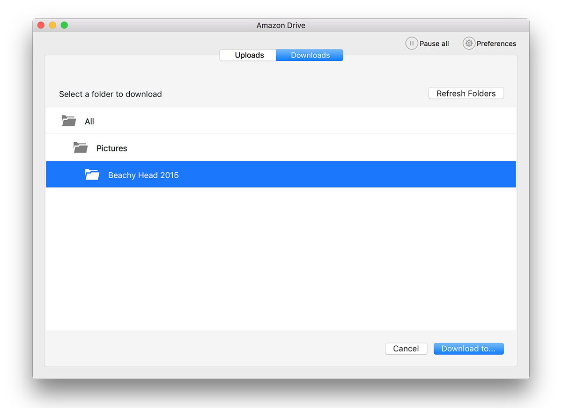Minimize the Amazon Drive window
This screenshot has height=408, width=562.
[52, 25]
